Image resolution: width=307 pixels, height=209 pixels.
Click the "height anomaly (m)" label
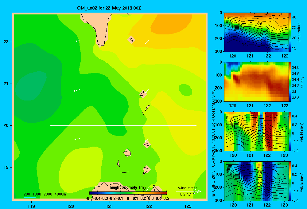pos(128,187)
